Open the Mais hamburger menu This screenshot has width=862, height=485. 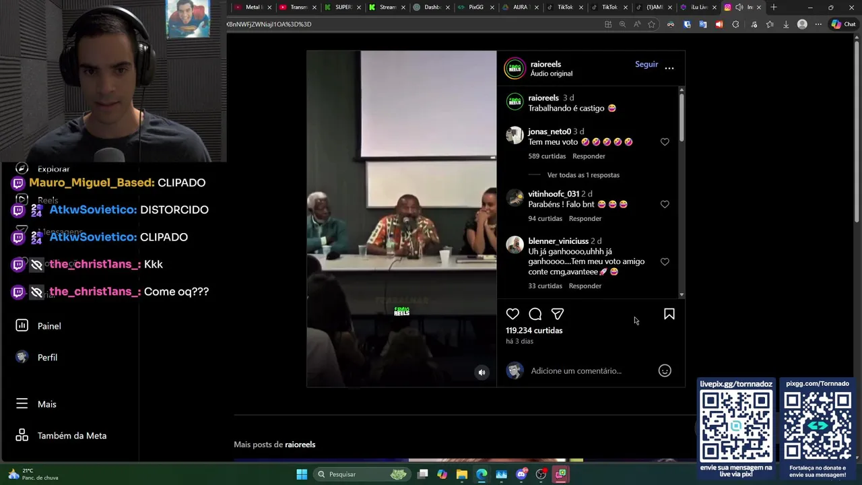[x=37, y=404]
